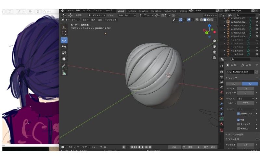Open the viewport 追加 menu

coord(100,20)
